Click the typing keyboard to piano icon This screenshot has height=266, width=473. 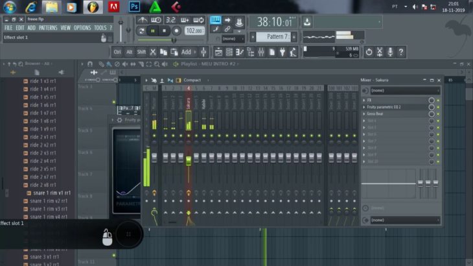(x=215, y=20)
